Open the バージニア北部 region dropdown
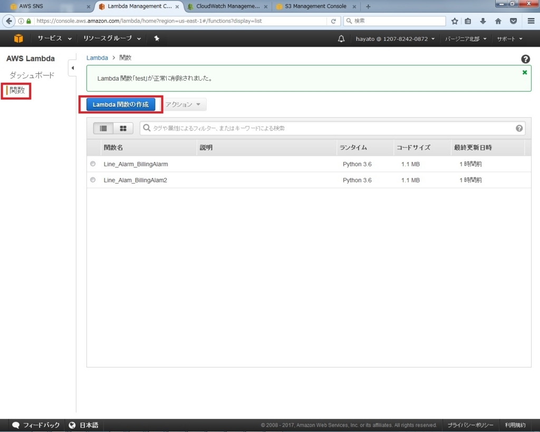Screen dimensions: 540x432 [x=466, y=39]
